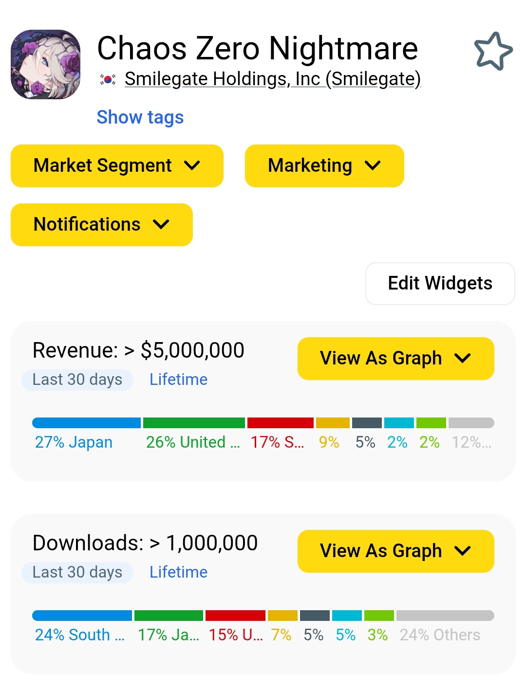This screenshot has width=526, height=690.
Task: Click the '24% South ...' label
Action: [80, 635]
